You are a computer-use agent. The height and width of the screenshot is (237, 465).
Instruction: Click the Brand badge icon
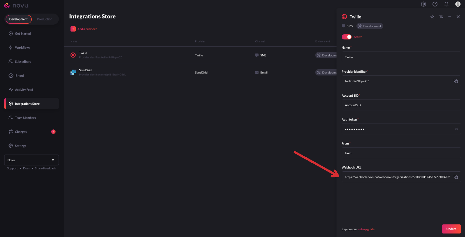click(11, 75)
